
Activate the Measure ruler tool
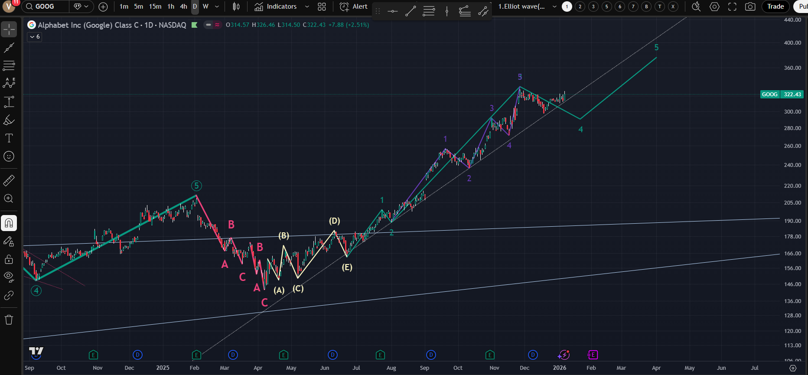9,180
